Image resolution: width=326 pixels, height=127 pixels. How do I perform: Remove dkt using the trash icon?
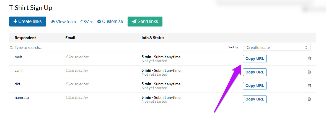309,85
